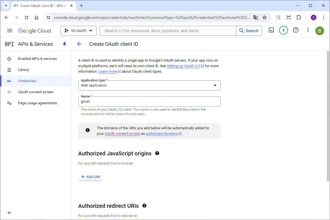The height and width of the screenshot is (220, 330).
Task: Open the three-dot settings menu in Cloud header
Action: [308, 30]
